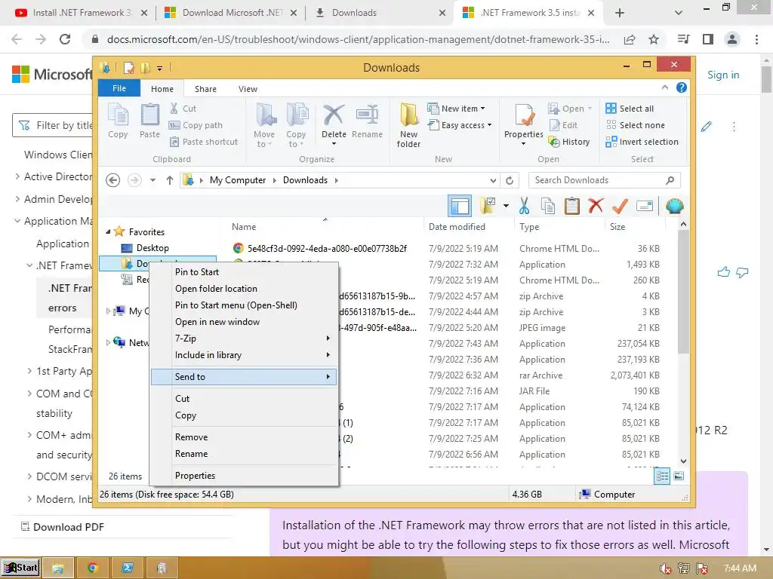Switch to details view icon in the status corner

(x=662, y=476)
